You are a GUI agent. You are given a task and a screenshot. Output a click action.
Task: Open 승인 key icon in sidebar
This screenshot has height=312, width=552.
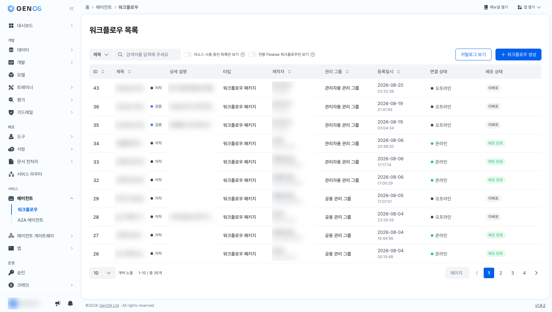[x=11, y=273]
